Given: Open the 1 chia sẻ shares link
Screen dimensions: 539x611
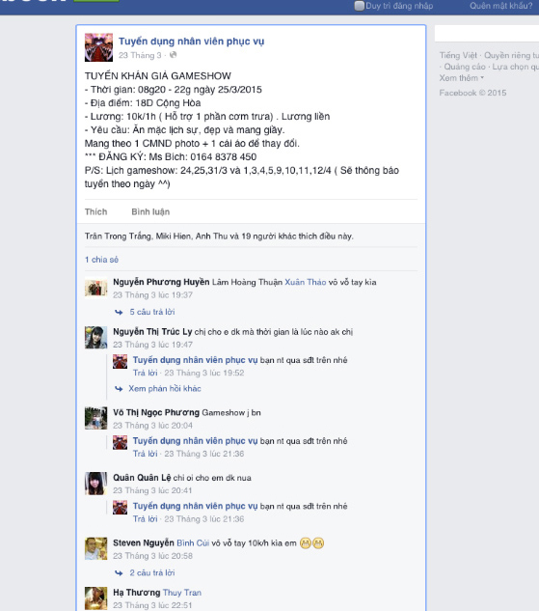Looking at the screenshot, I should point(101,260).
